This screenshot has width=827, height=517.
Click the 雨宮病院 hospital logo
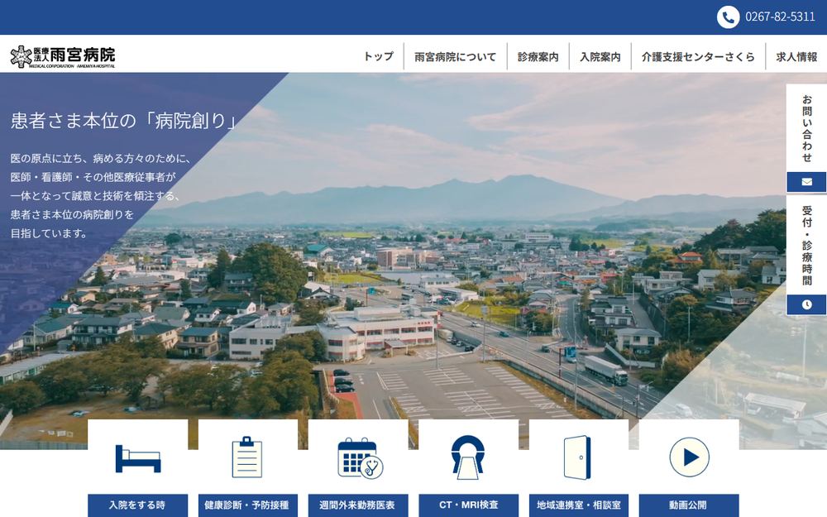[x=63, y=57]
